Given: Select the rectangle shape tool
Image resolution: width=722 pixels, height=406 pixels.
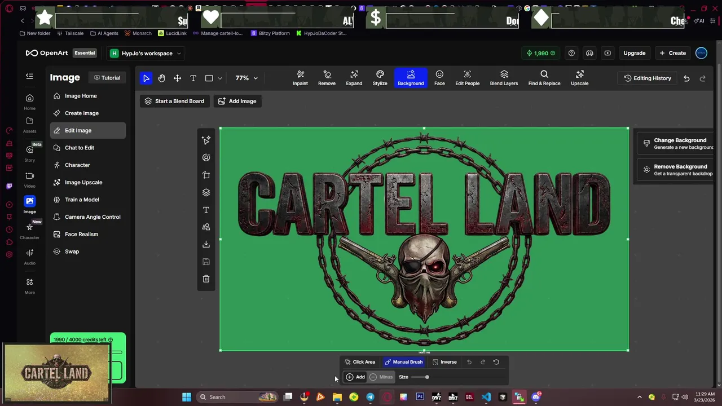Looking at the screenshot, I should pos(209,78).
